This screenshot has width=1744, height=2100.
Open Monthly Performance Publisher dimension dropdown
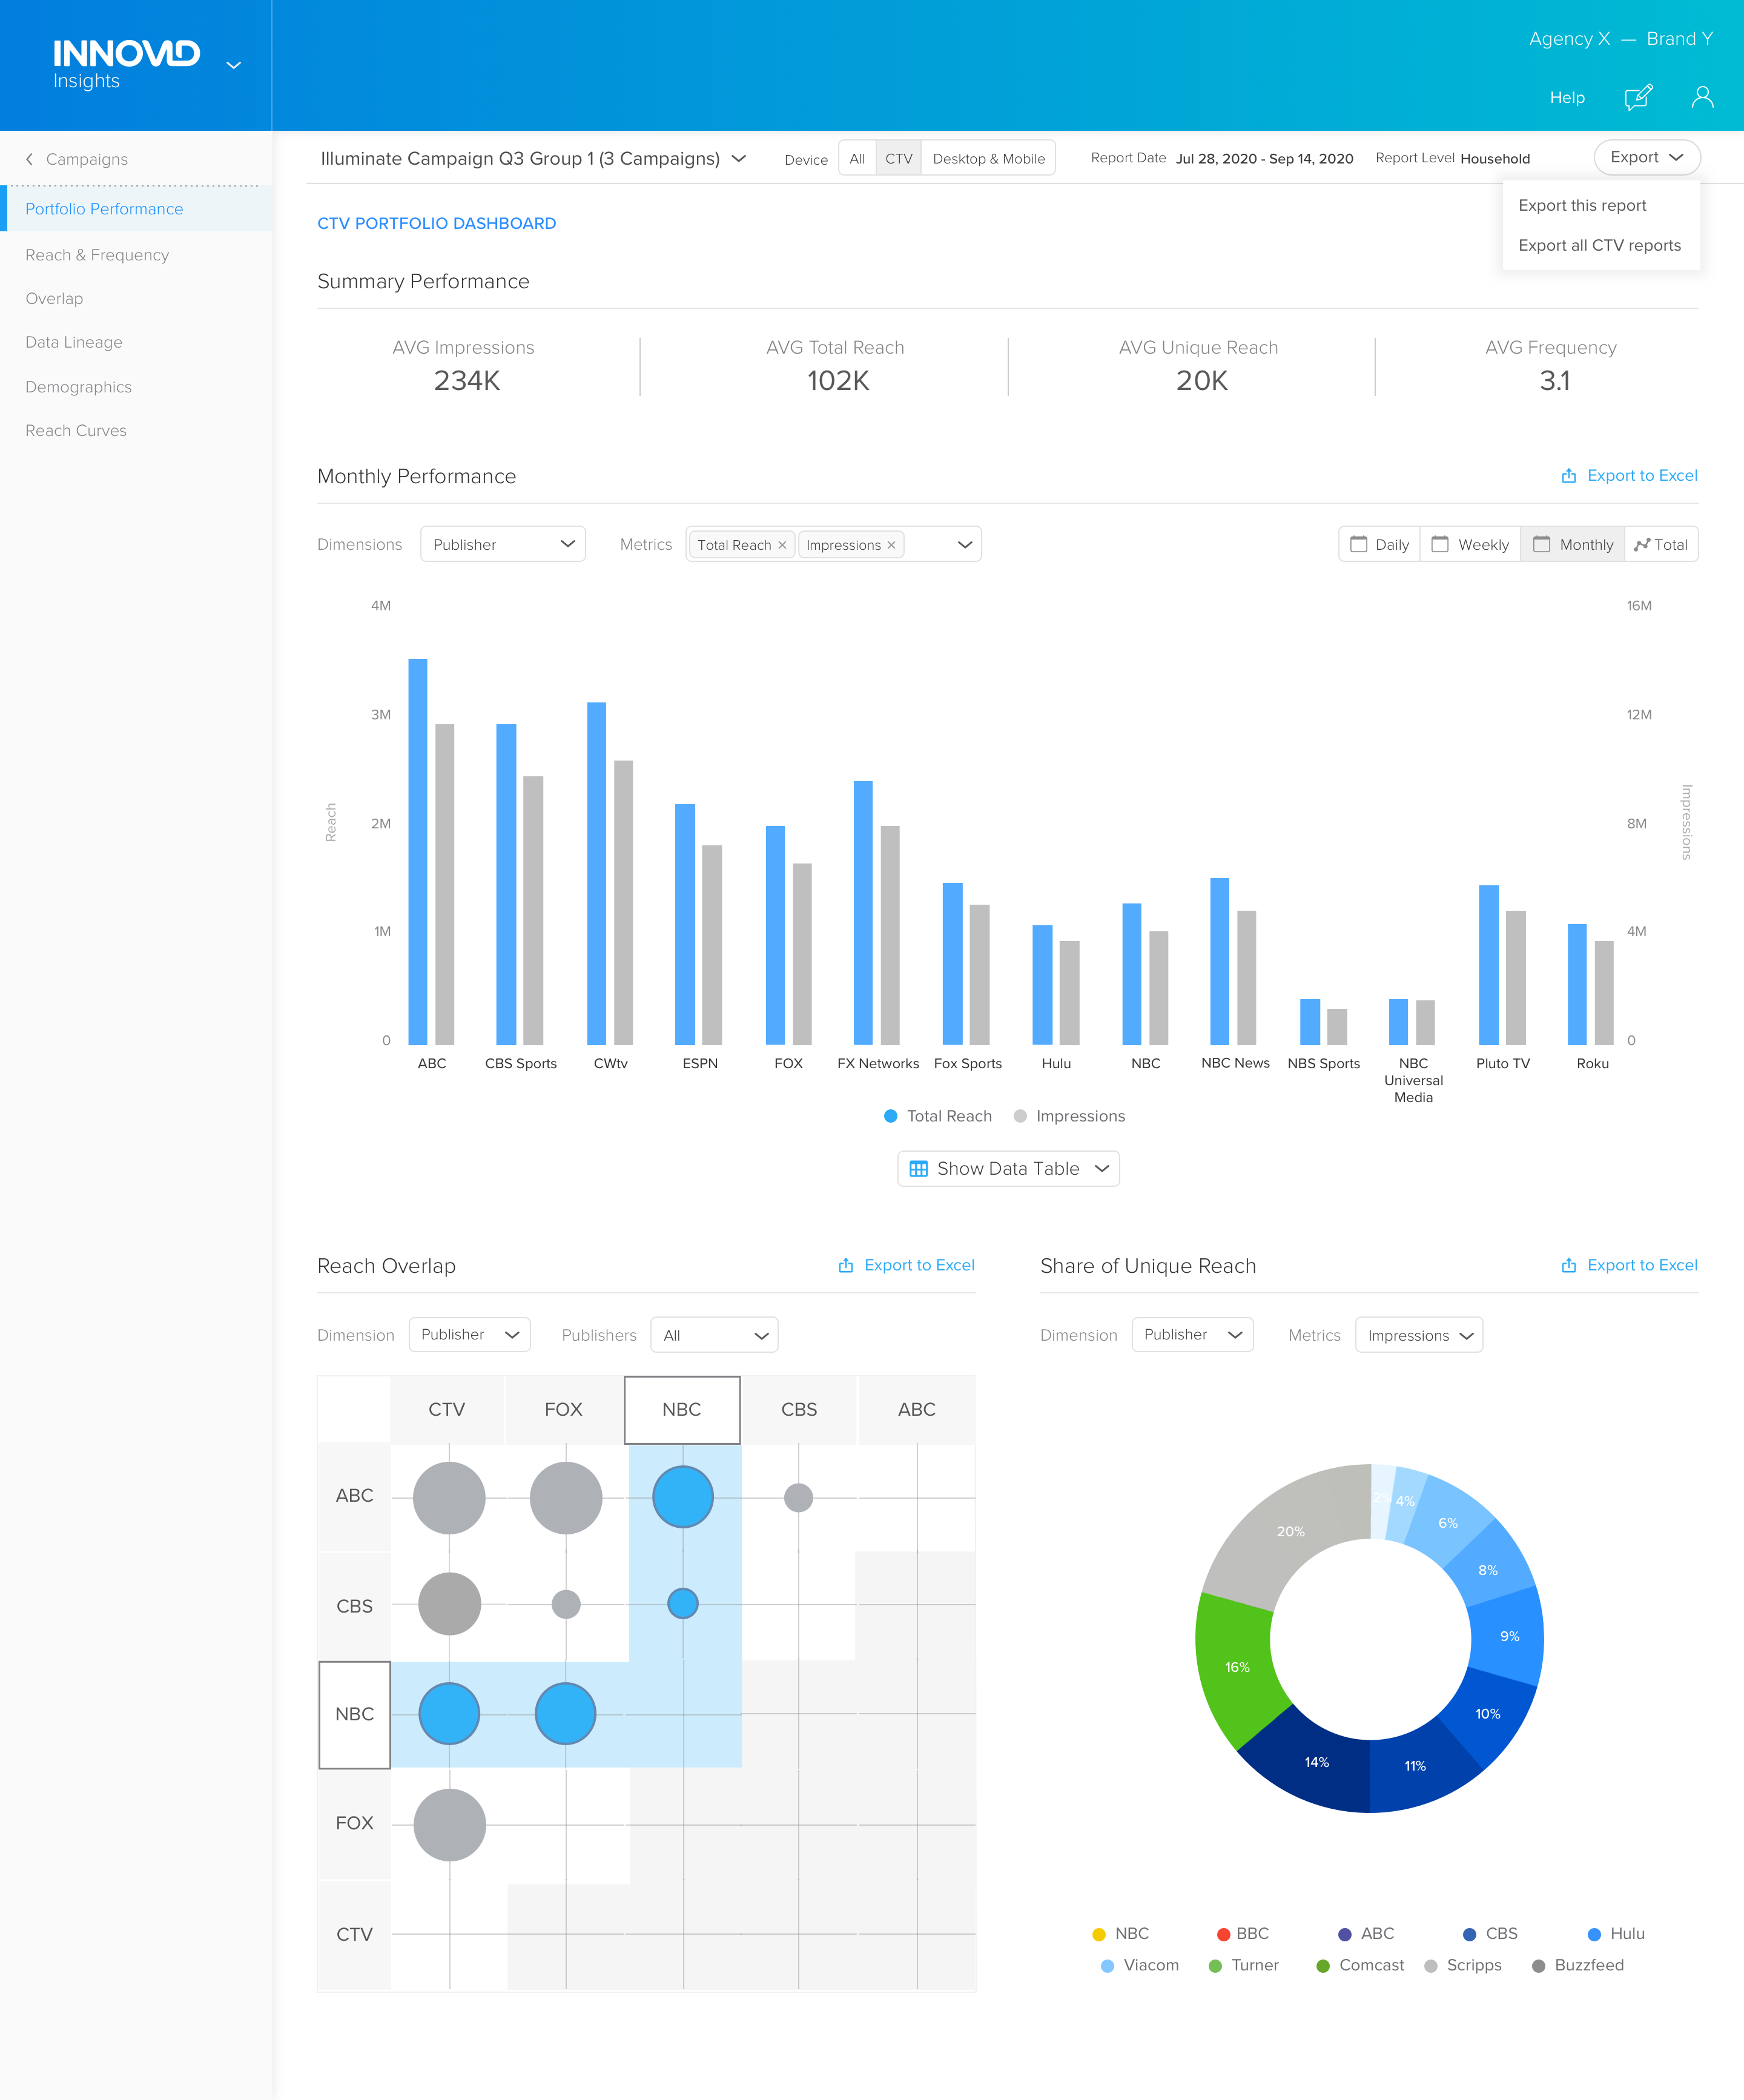pos(502,544)
